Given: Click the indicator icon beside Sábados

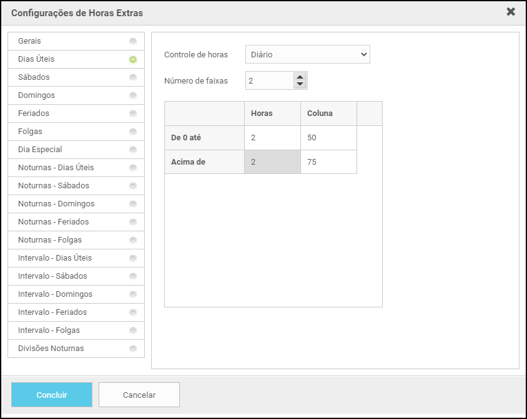Looking at the screenshot, I should pyautogui.click(x=133, y=78).
